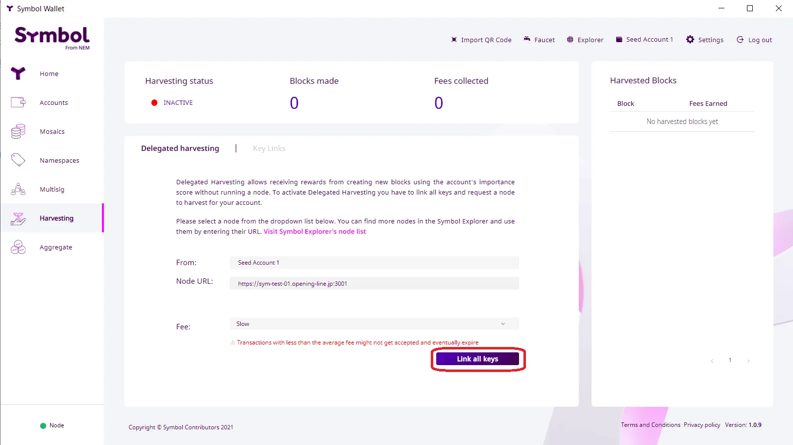Open the From account selector field

[374, 263]
